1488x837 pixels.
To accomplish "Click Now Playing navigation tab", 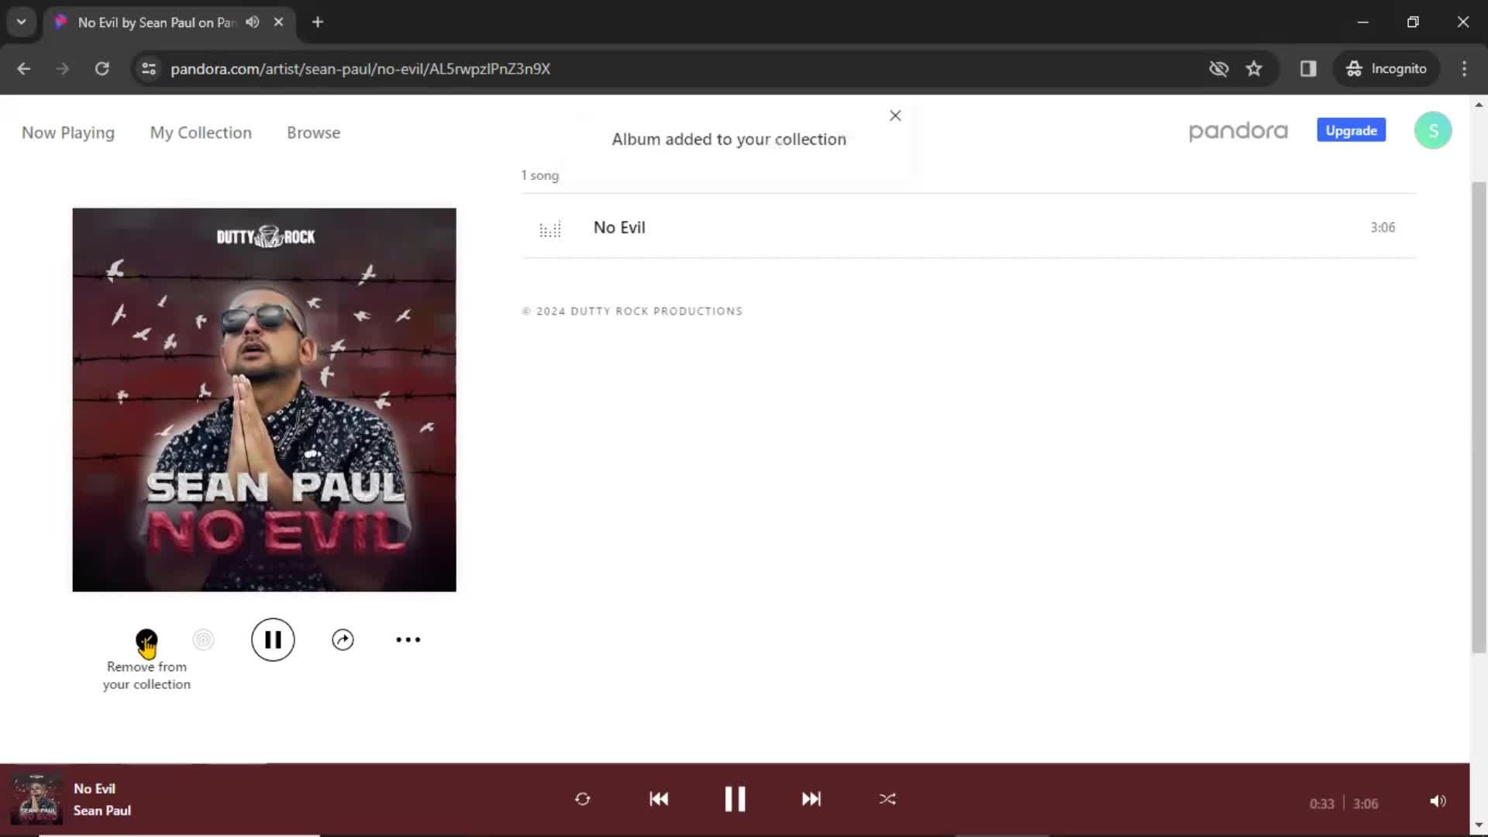I will 67,132.
